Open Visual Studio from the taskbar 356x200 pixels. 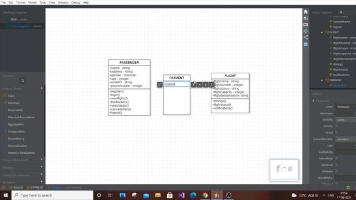pyautogui.click(x=181, y=195)
